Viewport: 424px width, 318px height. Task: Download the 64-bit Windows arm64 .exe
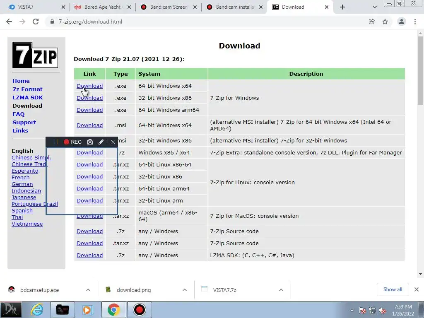point(89,110)
